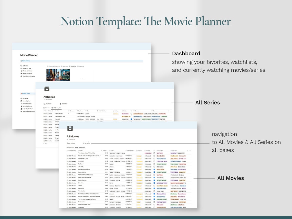Viewport: 292px width, 219px height.
Task: Click the chart icon for Yearly Movie Wrap Up
Action: pyautogui.click(x=22, y=76)
